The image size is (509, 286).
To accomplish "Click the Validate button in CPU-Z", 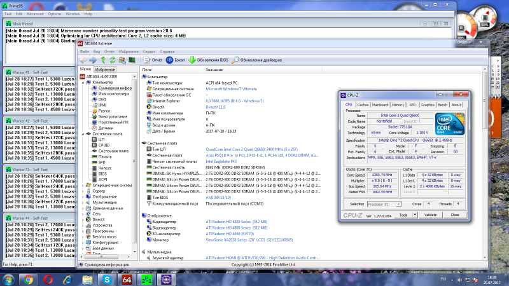I will click(x=431, y=215).
